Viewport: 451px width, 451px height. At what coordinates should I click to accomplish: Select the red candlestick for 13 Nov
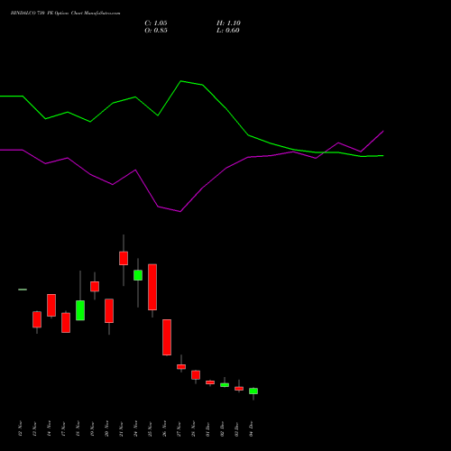pos(37,319)
